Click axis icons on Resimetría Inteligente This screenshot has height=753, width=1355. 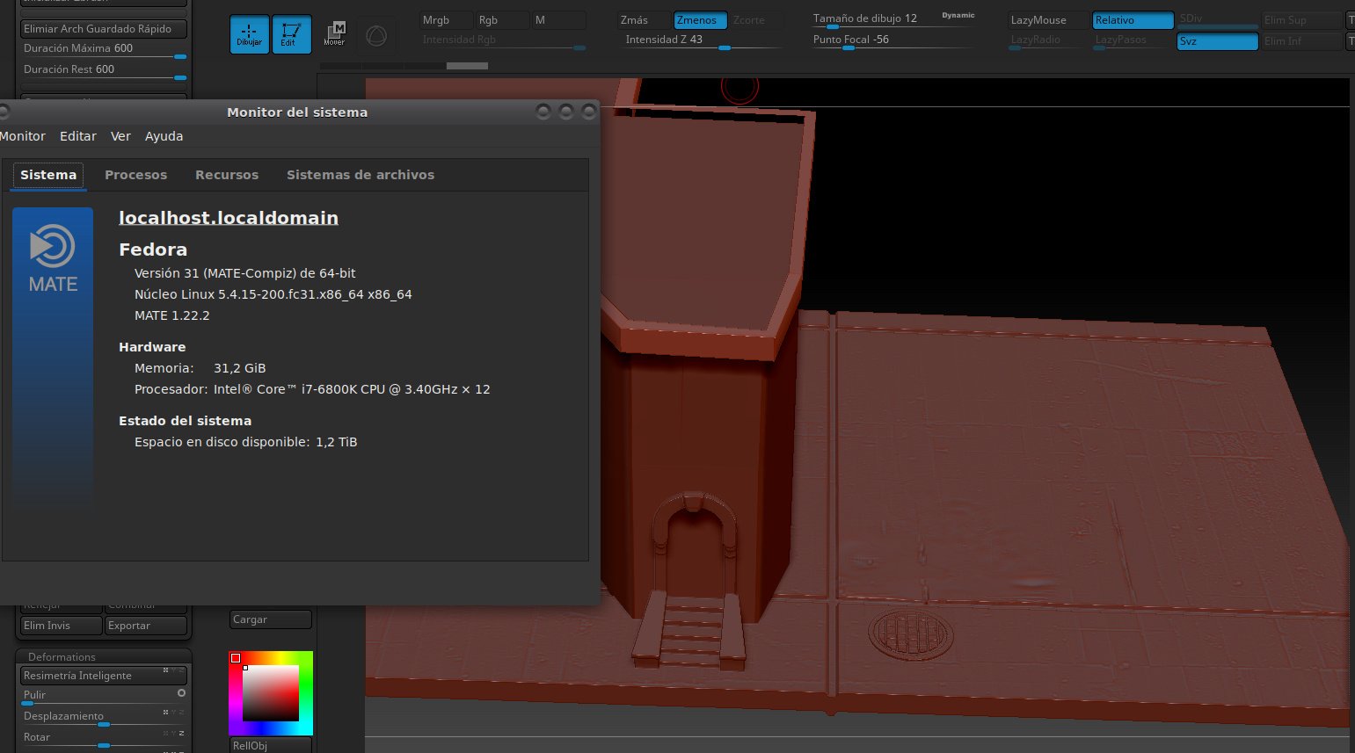172,670
